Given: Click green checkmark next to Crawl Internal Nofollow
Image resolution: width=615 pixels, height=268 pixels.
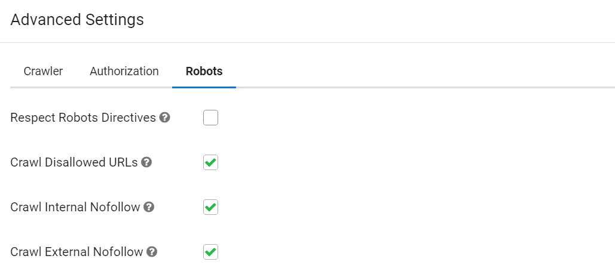Looking at the screenshot, I should (x=210, y=207).
